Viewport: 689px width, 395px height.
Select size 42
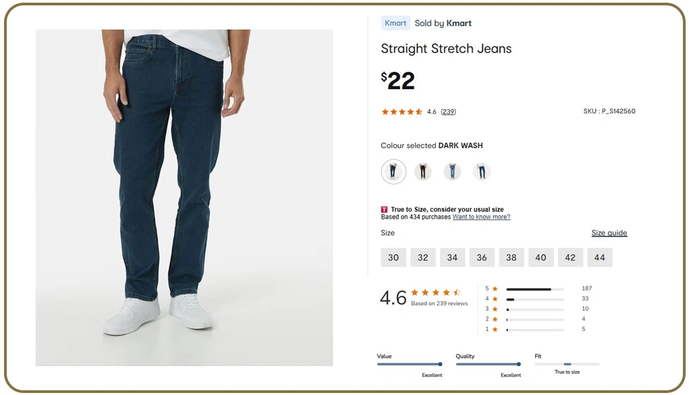pos(570,258)
